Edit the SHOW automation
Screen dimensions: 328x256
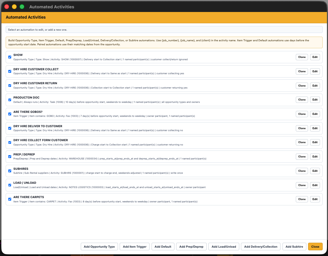315,57
